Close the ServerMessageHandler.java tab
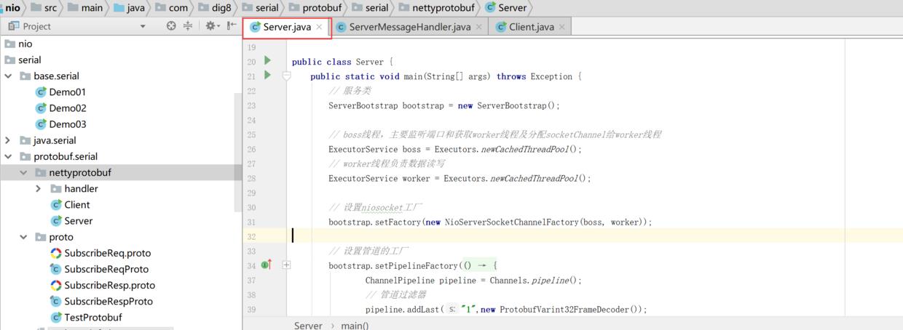Image resolution: width=903 pixels, height=330 pixels. coord(478,27)
